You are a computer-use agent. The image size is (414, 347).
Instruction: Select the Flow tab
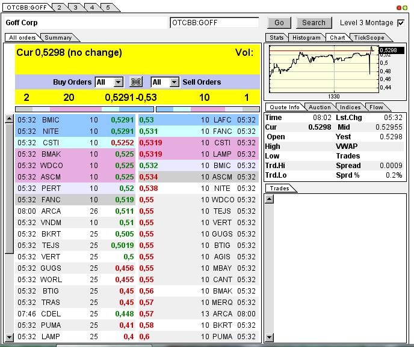pyautogui.click(x=376, y=107)
